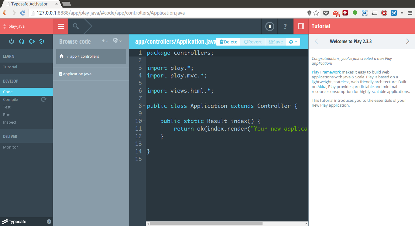Click the Typesafe logo at bottom left

pos(14,221)
